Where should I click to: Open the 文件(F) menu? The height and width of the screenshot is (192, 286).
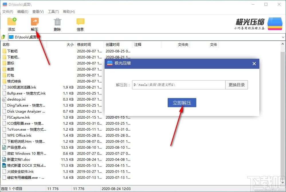tap(7, 11)
